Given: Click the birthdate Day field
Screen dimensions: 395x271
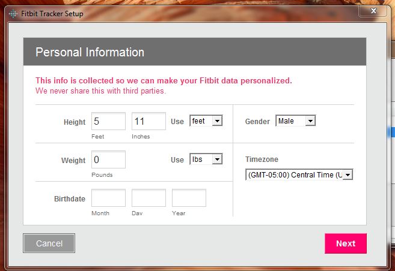Looking at the screenshot, I should [x=149, y=198].
